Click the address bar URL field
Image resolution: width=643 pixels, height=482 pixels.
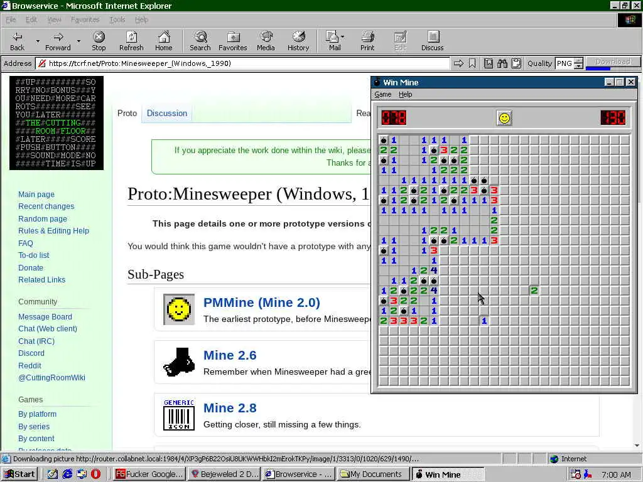[243, 63]
